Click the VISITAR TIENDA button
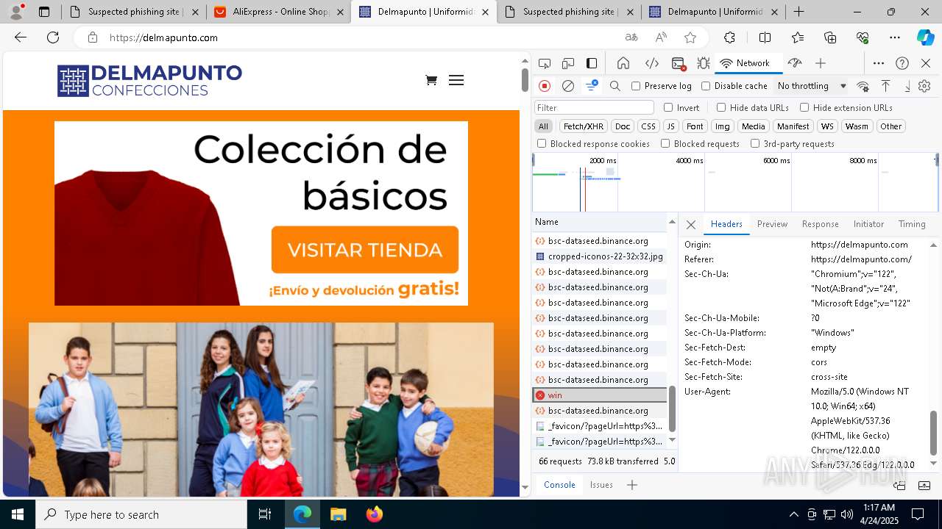The image size is (942, 529). [x=365, y=250]
